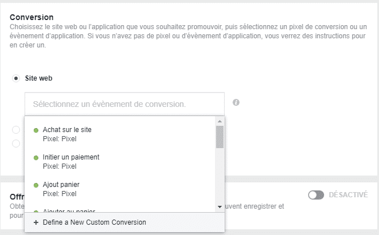Pick the Ajout panier pixel event
The width and height of the screenshot is (379, 235).
tap(61, 185)
